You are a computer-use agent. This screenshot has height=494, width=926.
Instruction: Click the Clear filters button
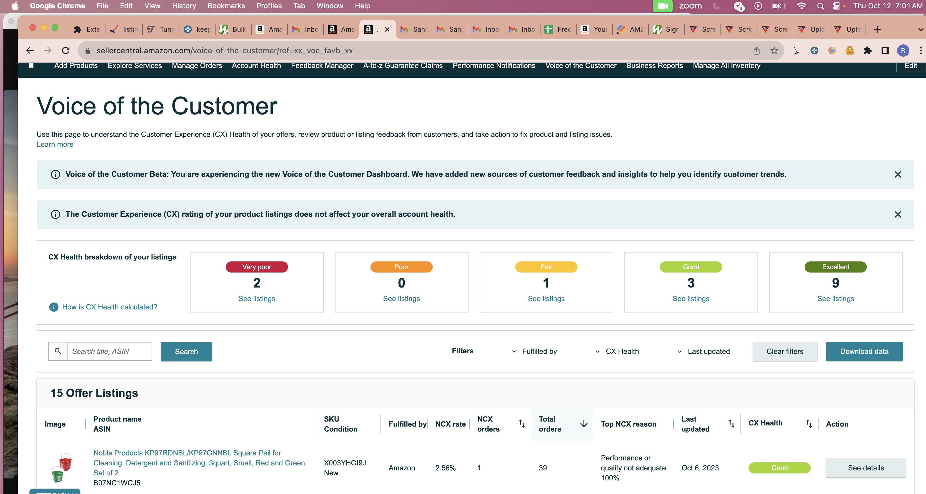click(x=785, y=351)
